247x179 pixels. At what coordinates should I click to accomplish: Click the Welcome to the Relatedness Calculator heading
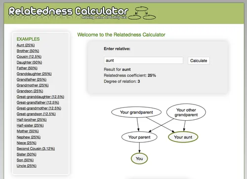coord(122,35)
